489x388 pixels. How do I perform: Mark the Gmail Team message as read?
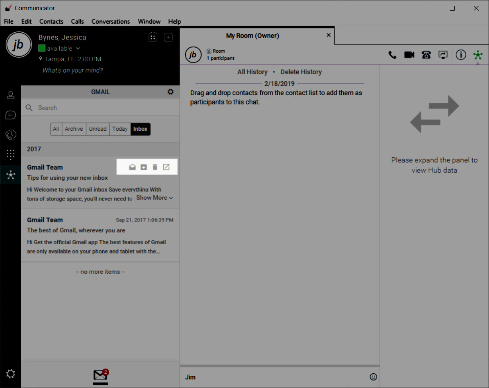pos(132,167)
